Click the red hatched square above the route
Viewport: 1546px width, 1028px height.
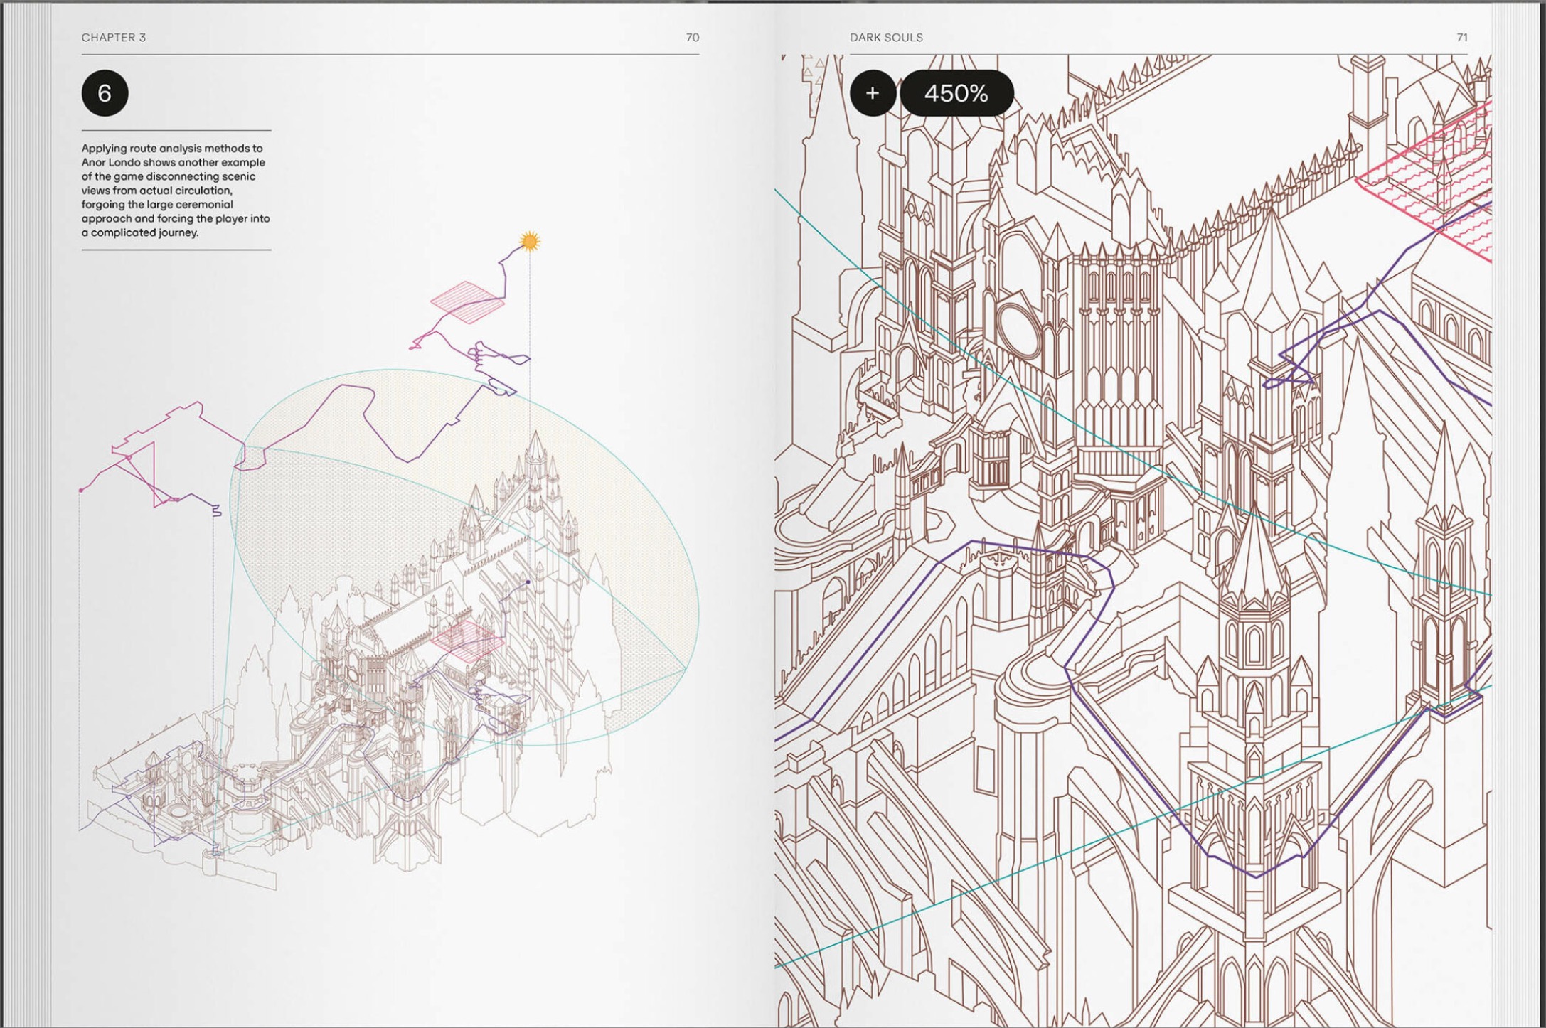coord(467,301)
